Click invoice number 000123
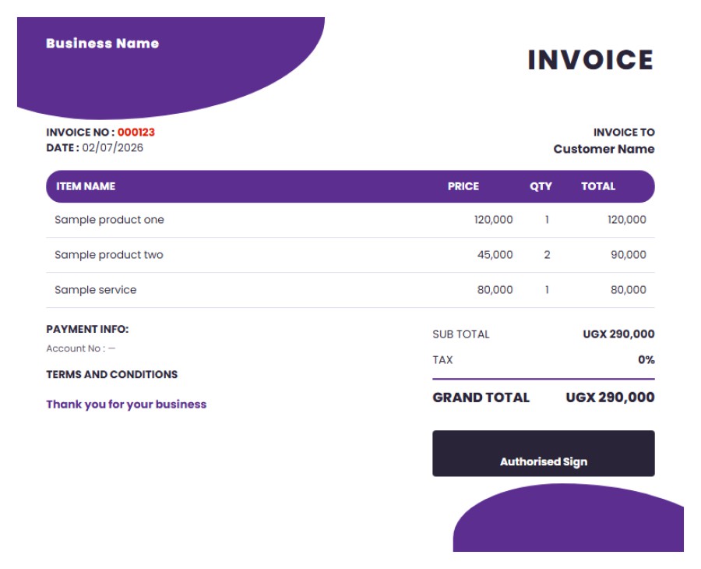Image resolution: width=701 pixels, height=569 pixels. click(136, 133)
